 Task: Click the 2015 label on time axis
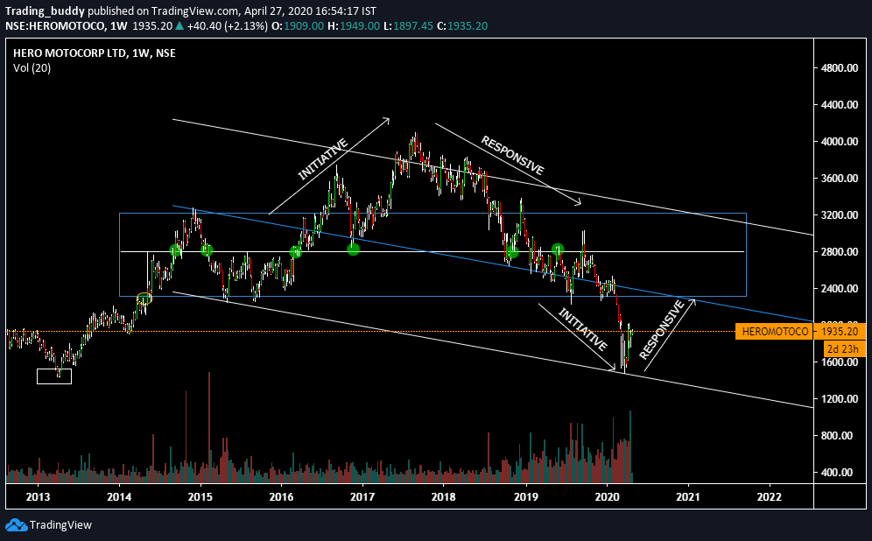pyautogui.click(x=200, y=496)
